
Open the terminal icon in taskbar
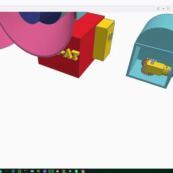coord(26,171)
